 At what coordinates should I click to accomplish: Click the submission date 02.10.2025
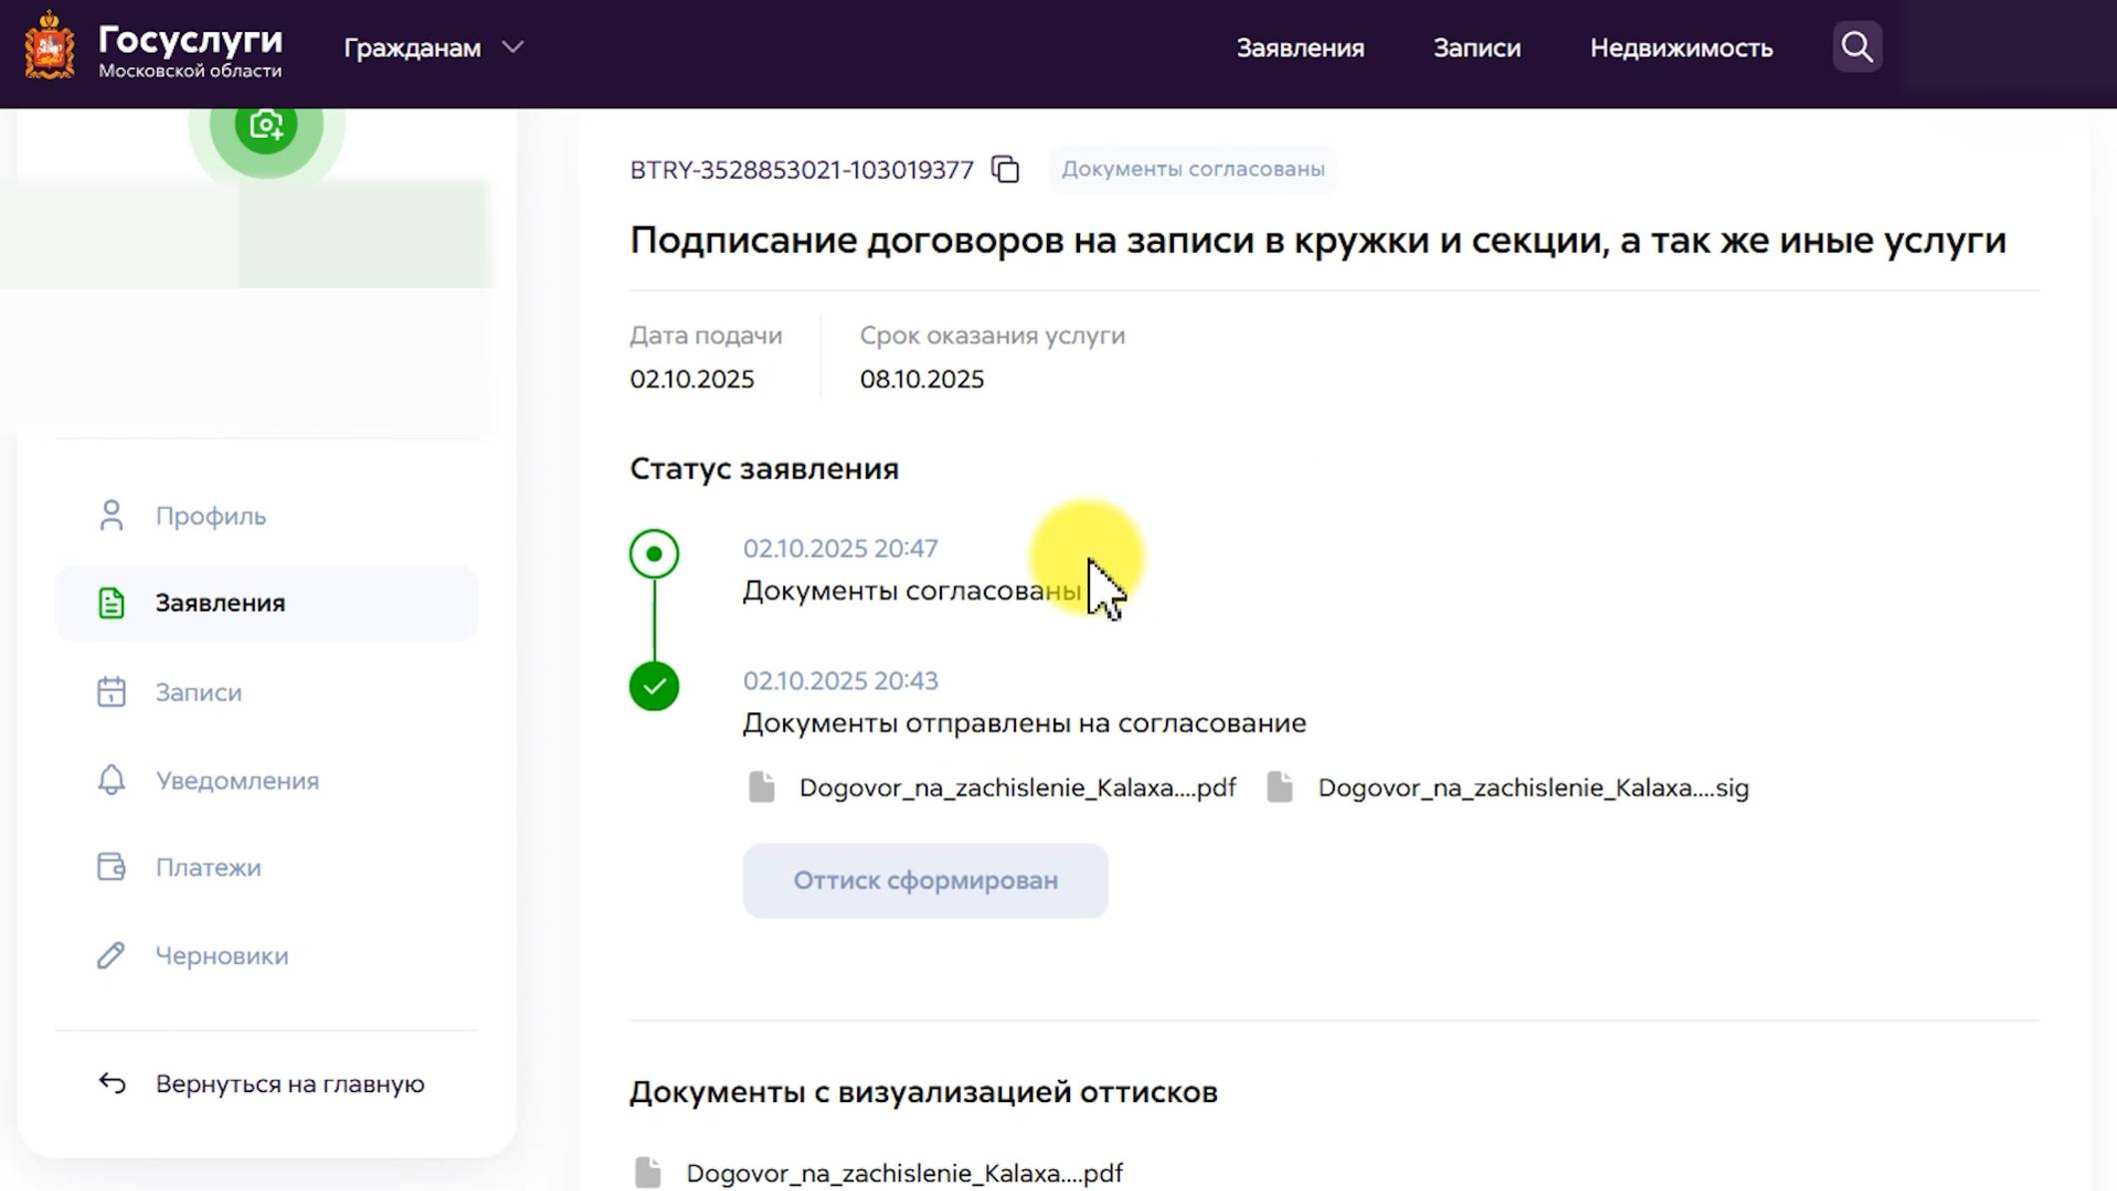(691, 379)
